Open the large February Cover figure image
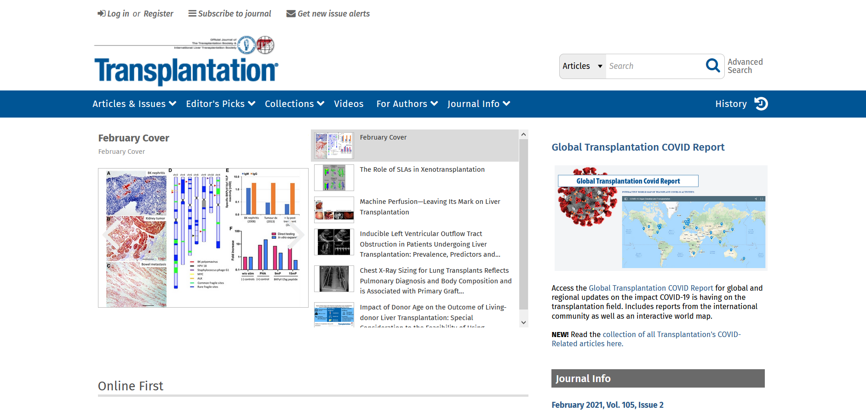The width and height of the screenshot is (866, 411). [203, 238]
